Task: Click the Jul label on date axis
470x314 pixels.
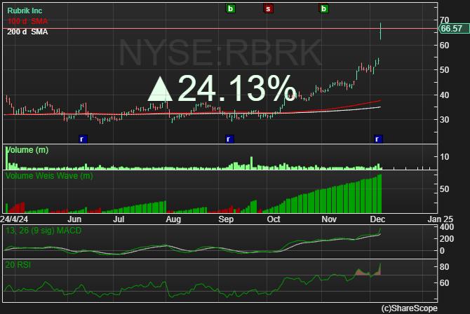Action: click(119, 219)
